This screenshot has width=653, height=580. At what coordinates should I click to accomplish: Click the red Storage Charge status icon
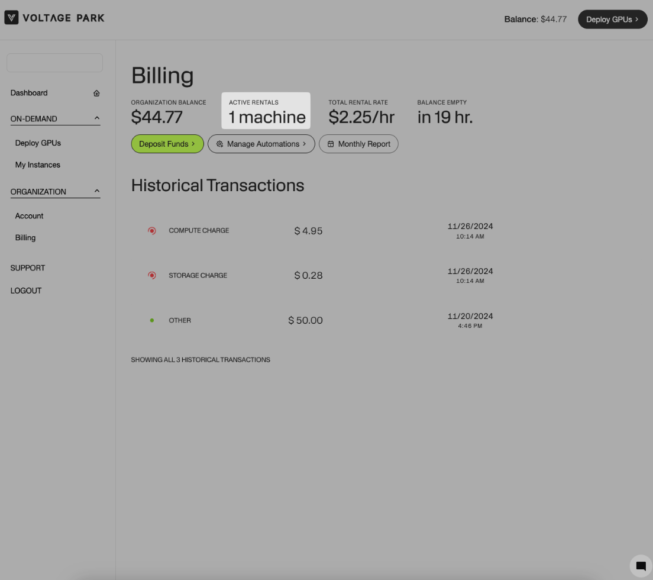(x=152, y=276)
